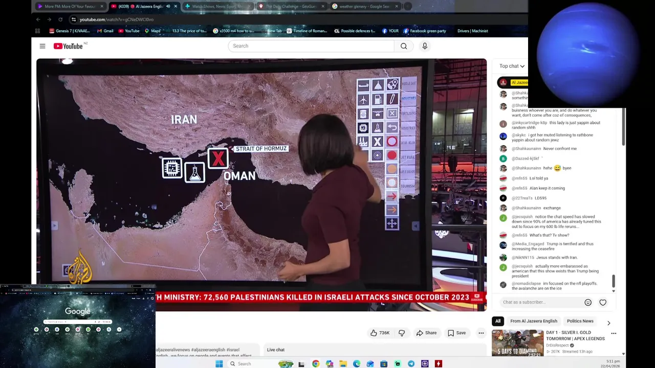This screenshot has width=655, height=368.
Task: Open the Maps bookmark
Action: click(x=152, y=31)
